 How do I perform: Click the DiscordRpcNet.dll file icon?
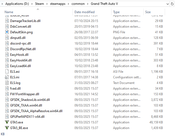[7, 49]
